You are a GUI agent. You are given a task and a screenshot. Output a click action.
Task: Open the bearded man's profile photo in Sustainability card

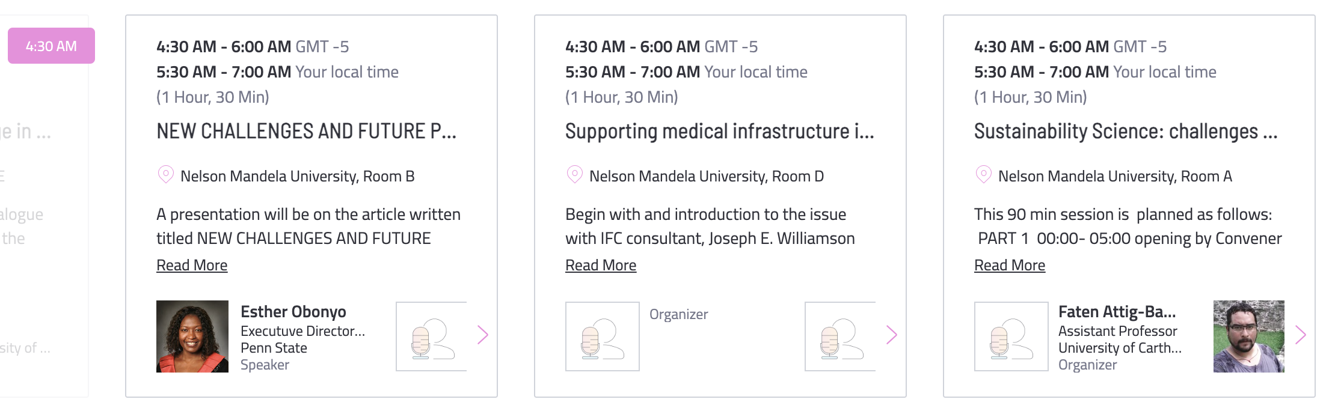(x=1249, y=336)
